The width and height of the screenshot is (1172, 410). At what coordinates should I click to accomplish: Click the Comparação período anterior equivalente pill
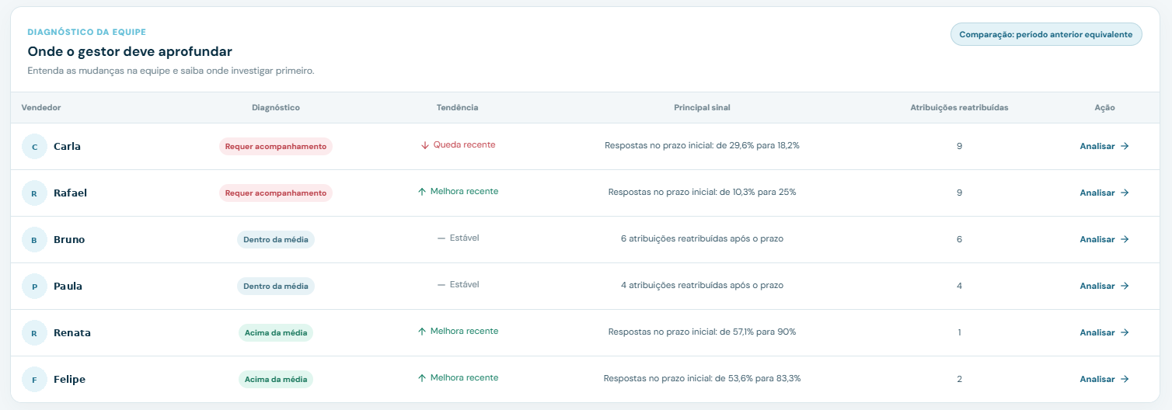pos(1046,34)
